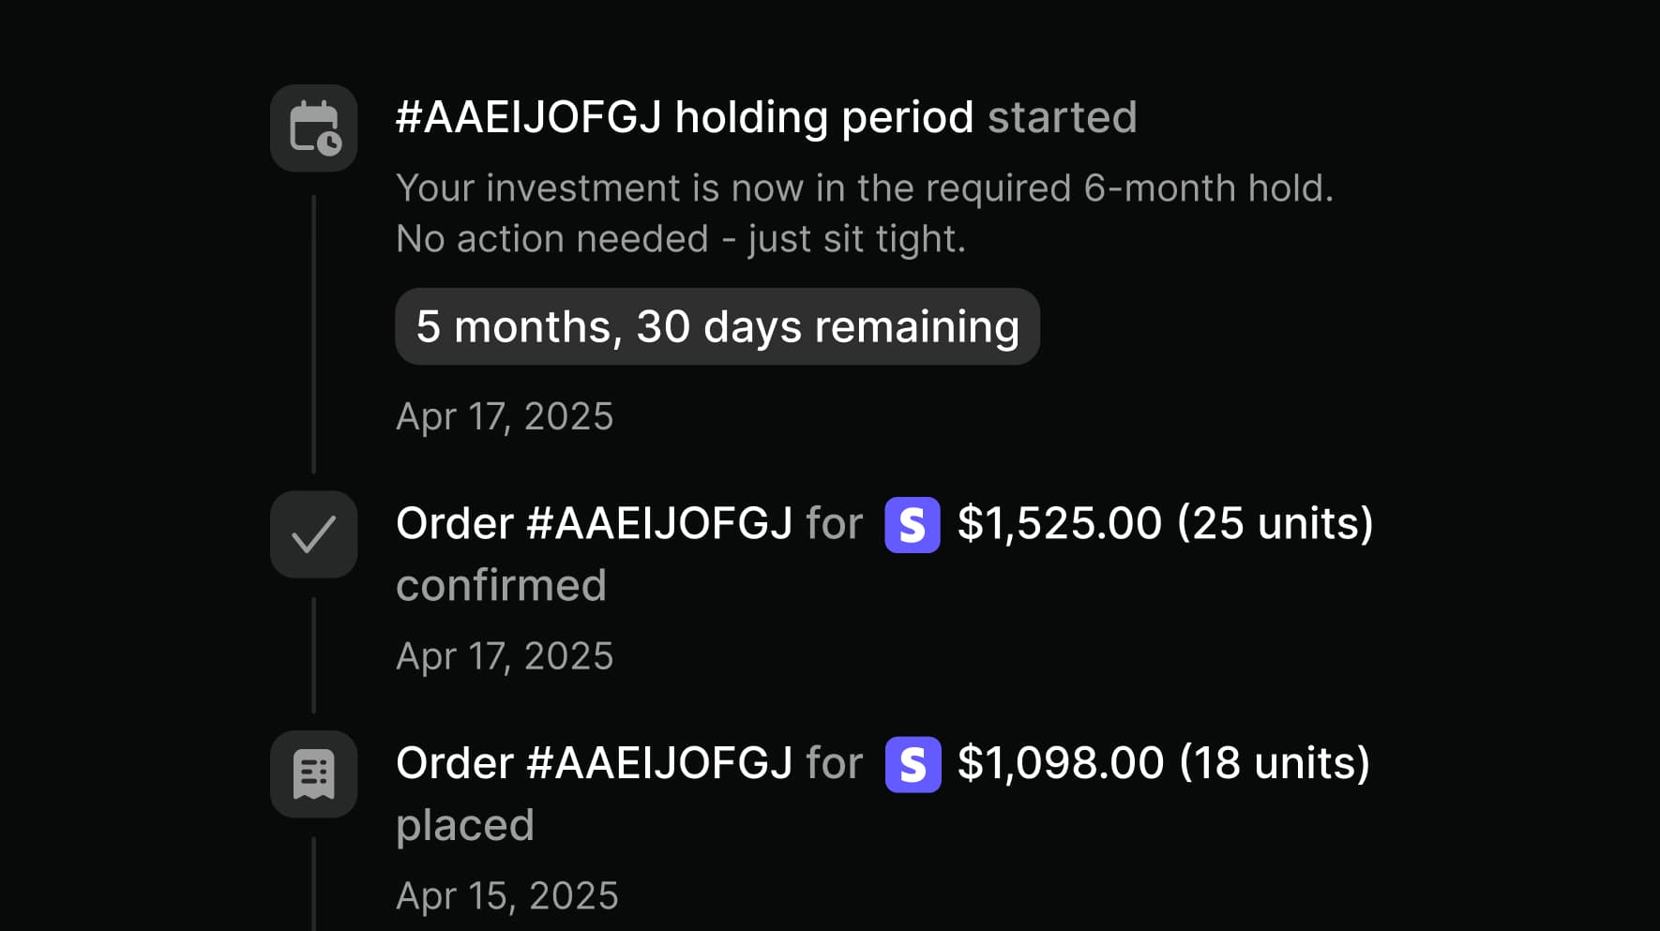The height and width of the screenshot is (931, 1660).
Task: Click the calendar clock holding period icon
Action: (314, 128)
